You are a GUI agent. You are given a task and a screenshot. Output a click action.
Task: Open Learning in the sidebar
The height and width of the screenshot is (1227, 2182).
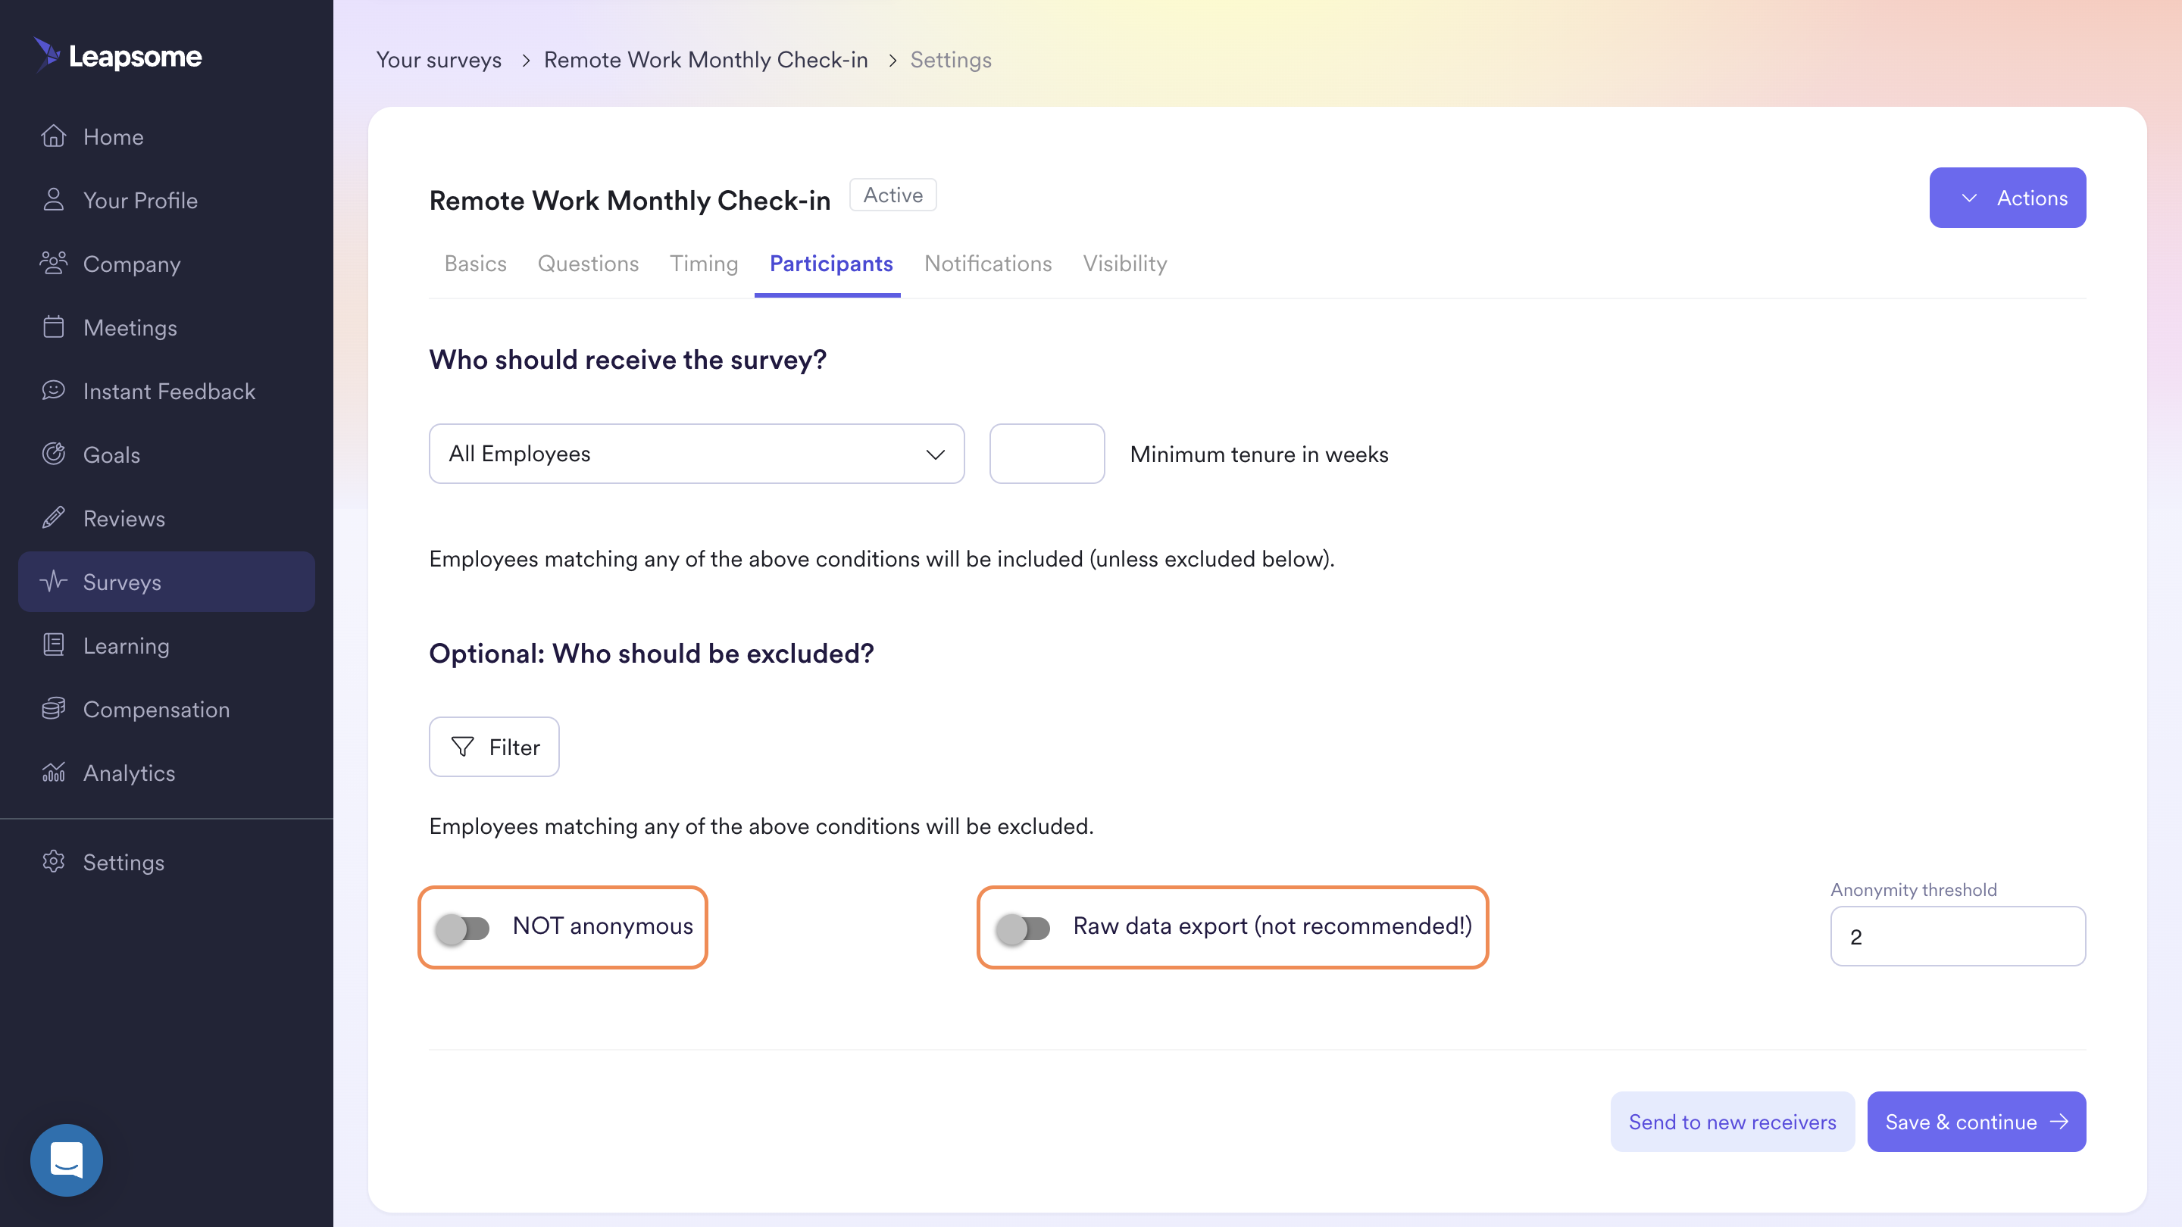pos(166,645)
